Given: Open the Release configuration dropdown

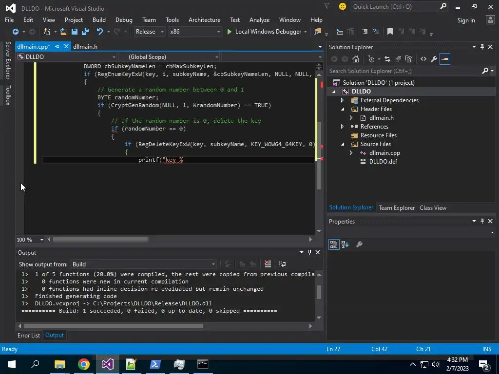Looking at the screenshot, I should pos(162,32).
